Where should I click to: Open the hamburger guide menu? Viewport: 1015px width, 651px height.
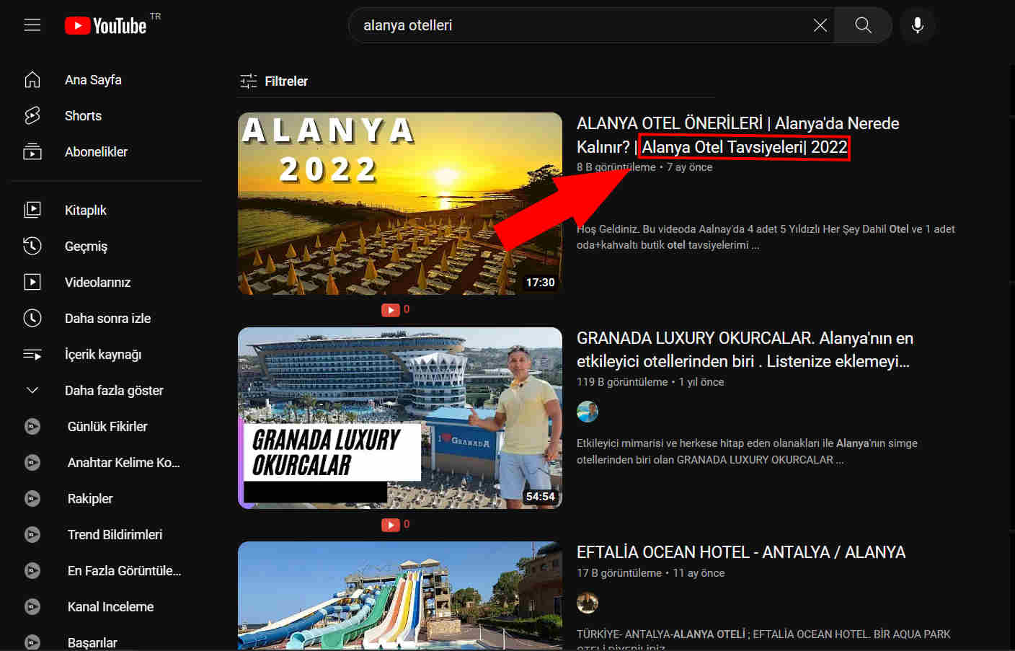coord(32,25)
